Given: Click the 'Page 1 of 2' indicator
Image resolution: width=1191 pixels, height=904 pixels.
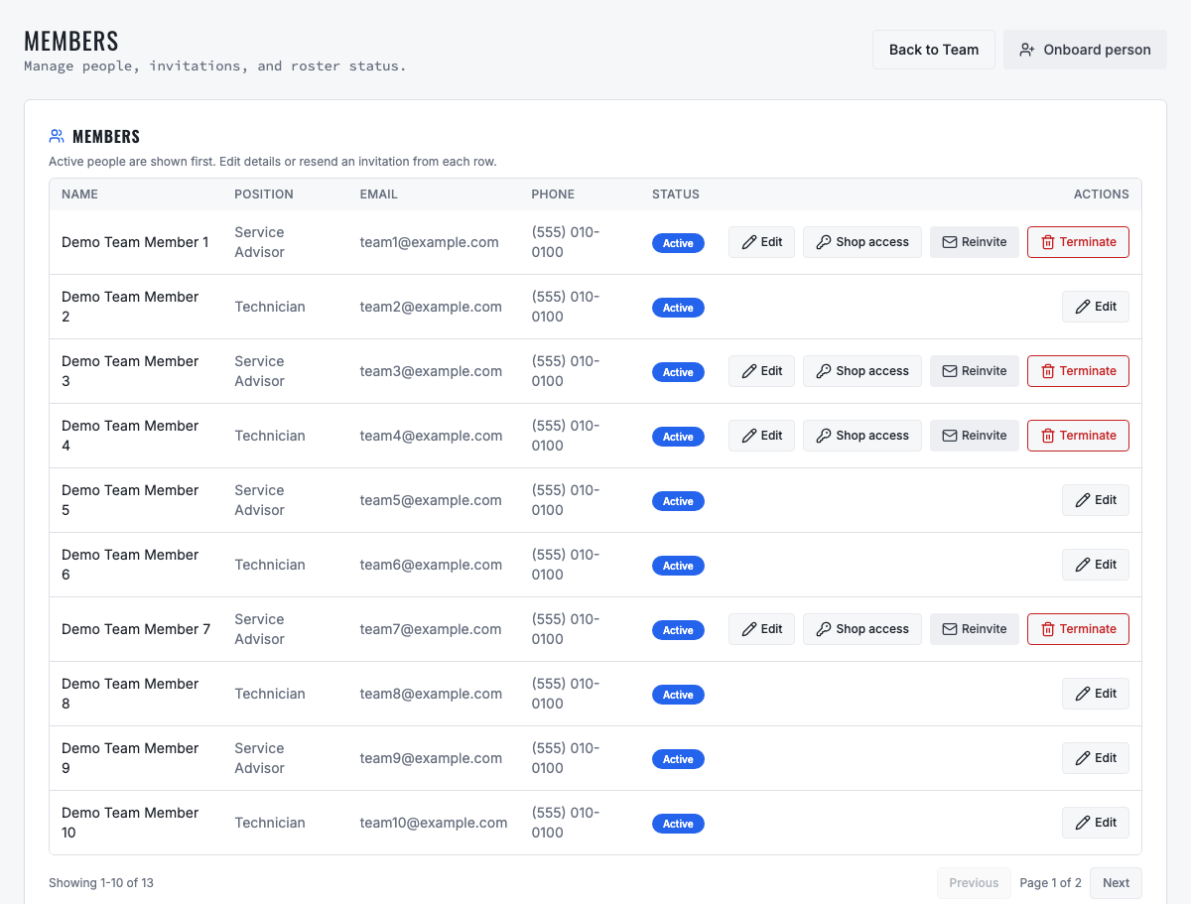Looking at the screenshot, I should [1050, 883].
